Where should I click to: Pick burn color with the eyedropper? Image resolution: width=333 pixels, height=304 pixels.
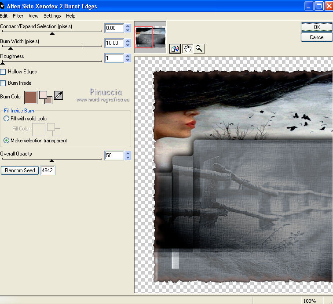click(59, 95)
